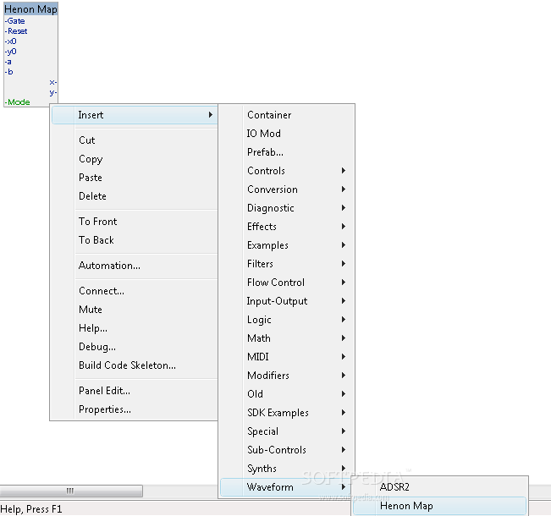Click the Gate input pin

click(x=14, y=21)
